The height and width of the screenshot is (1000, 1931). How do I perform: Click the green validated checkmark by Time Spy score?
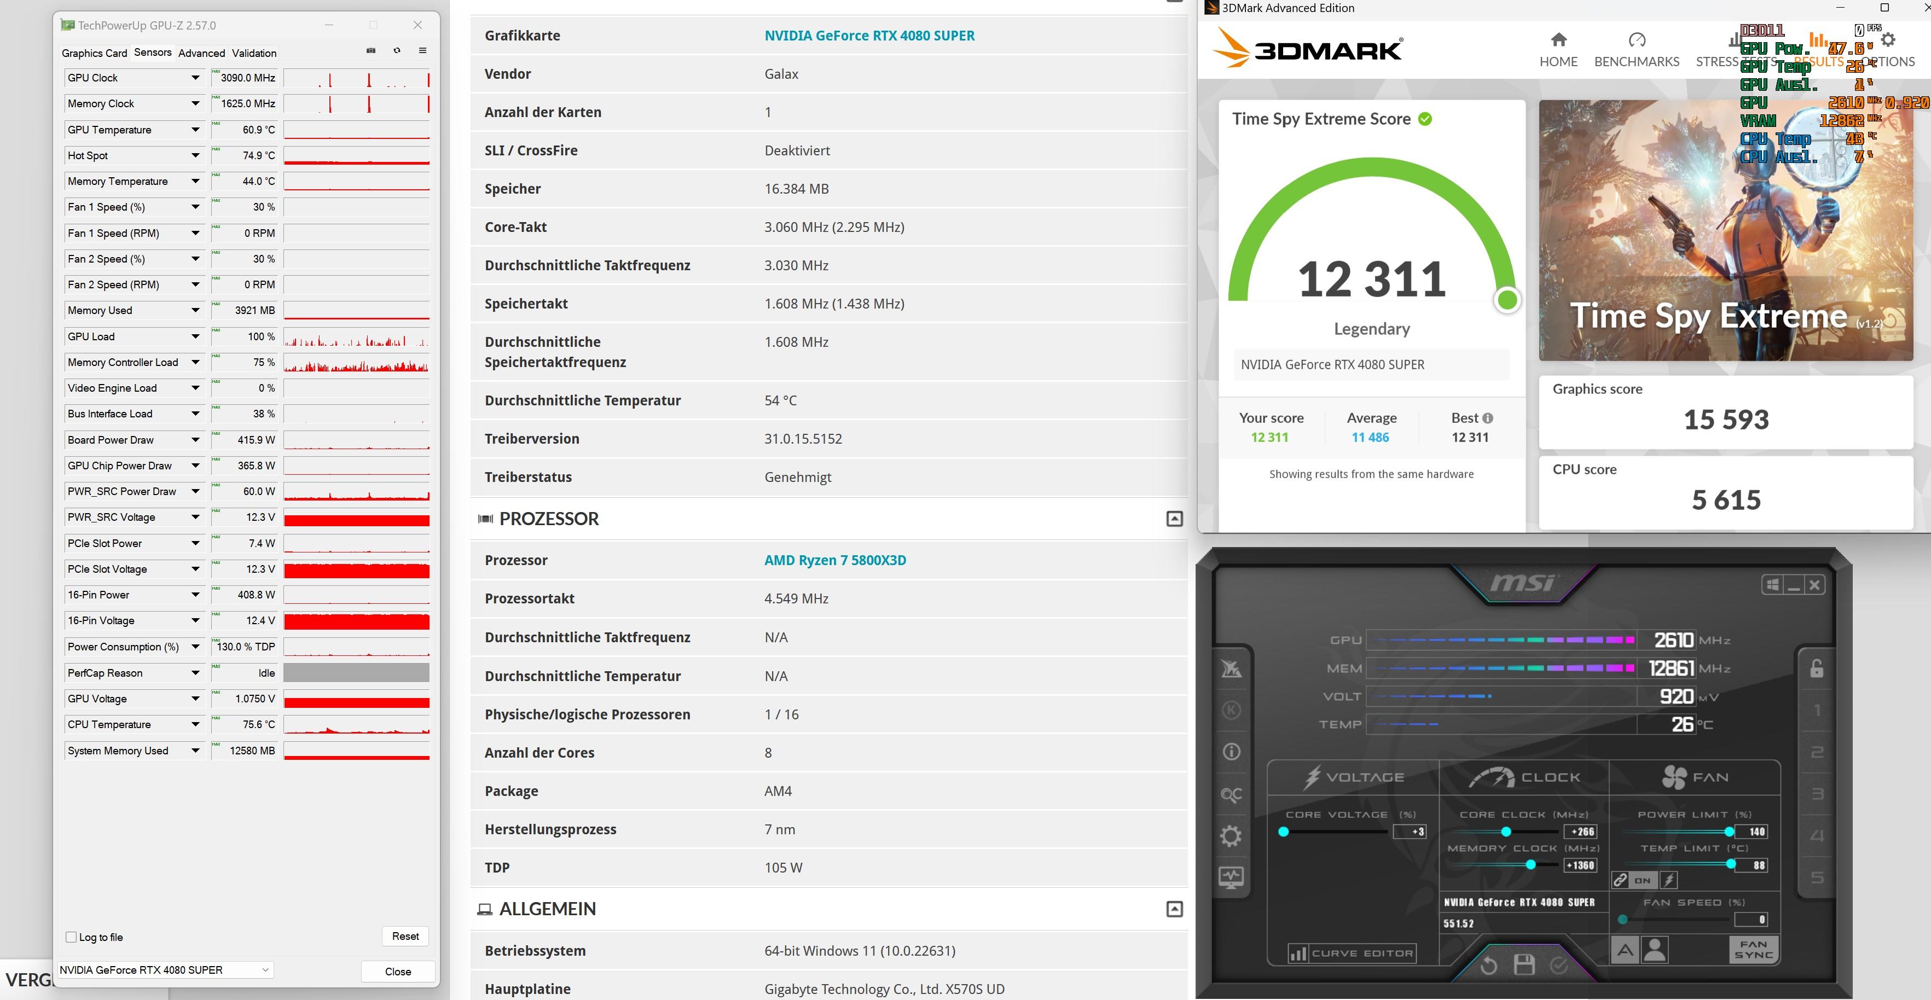[x=1425, y=119]
